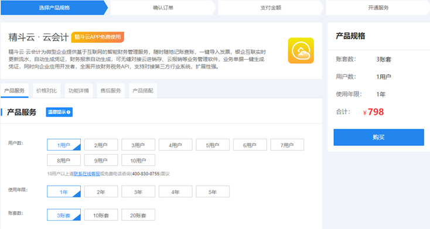Select the 10用户 option

coord(138,160)
